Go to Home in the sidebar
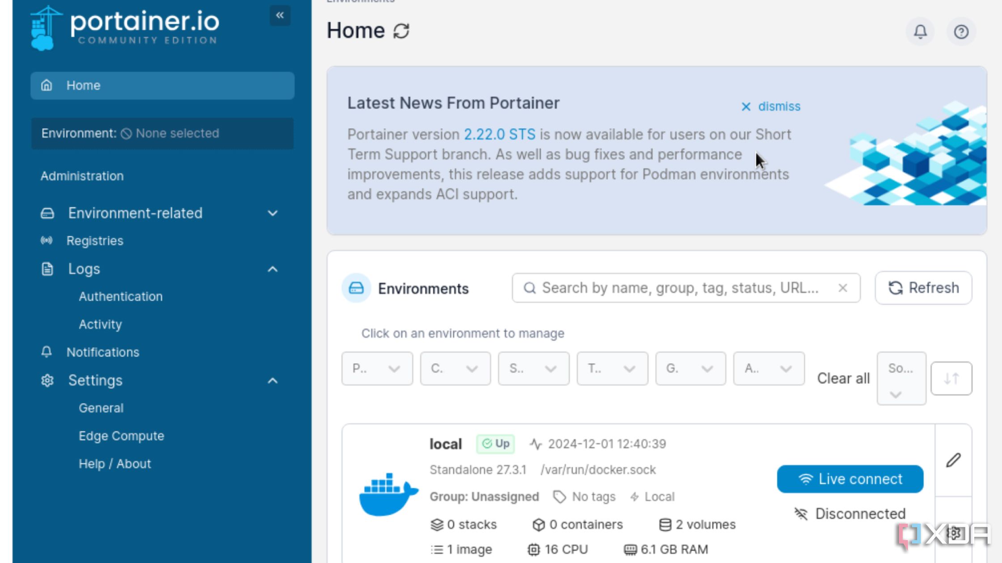 (162, 85)
